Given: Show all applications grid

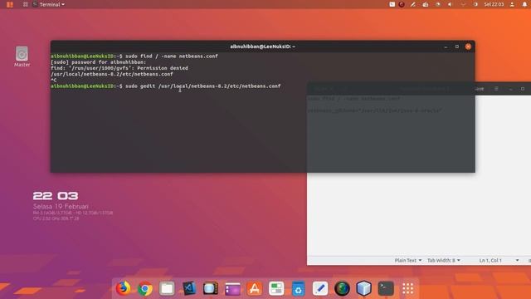Looking at the screenshot, I should click(407, 288).
